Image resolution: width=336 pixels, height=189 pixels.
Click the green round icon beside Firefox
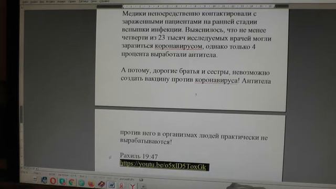point(81,183)
